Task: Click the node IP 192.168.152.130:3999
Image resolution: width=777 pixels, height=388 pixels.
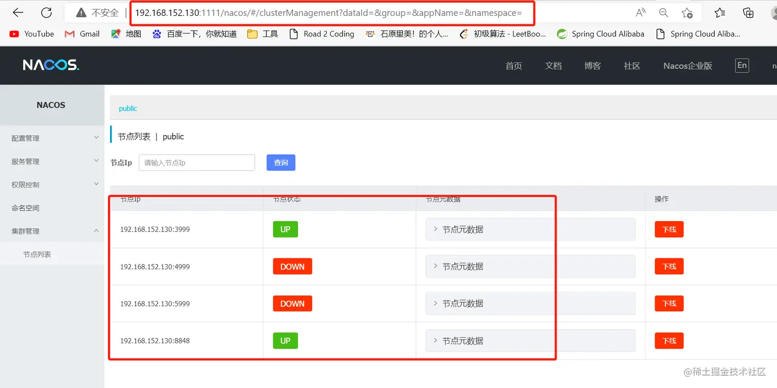Action: point(155,229)
